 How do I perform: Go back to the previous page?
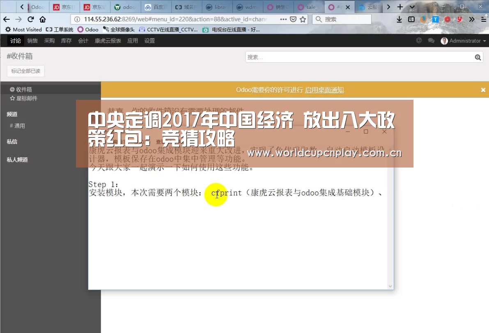(x=7, y=19)
